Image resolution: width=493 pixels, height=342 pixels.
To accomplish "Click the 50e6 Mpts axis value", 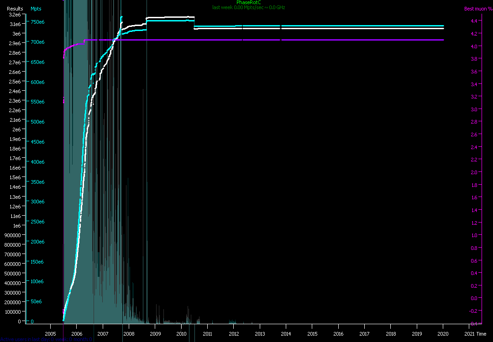I will 36,302.
